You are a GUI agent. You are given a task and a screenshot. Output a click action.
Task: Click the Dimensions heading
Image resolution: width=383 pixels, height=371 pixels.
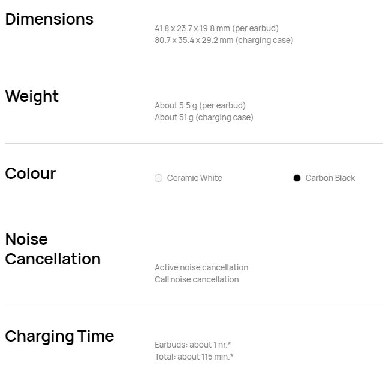pyautogui.click(x=49, y=19)
